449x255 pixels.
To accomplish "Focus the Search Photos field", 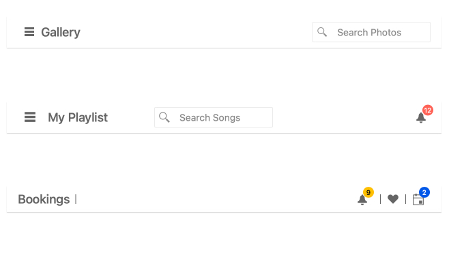I will [371, 32].
